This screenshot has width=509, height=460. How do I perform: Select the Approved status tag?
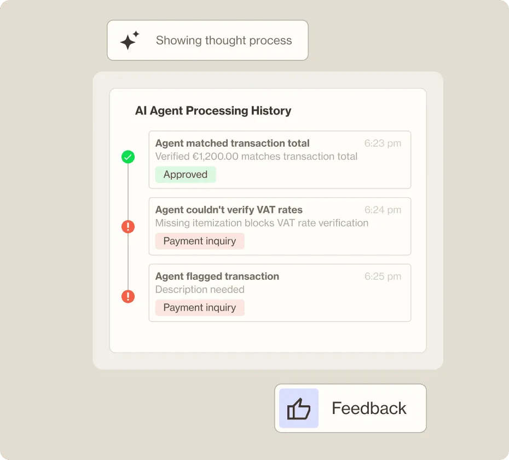pos(186,175)
